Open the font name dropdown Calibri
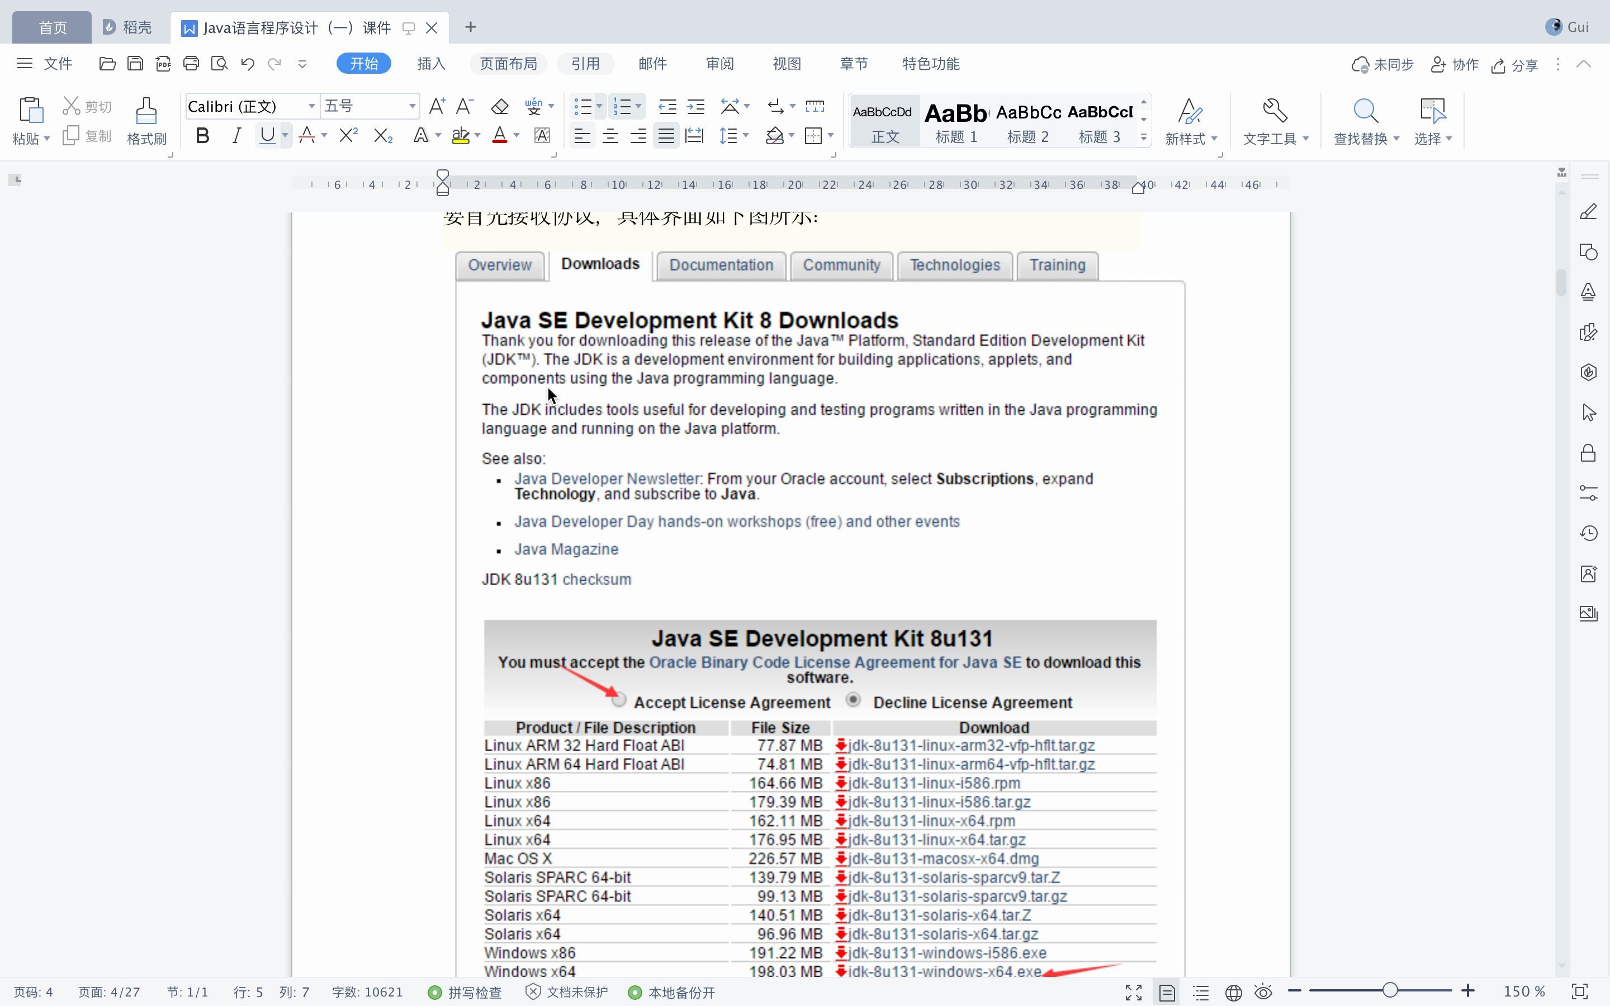This screenshot has width=1610, height=1006. (311, 106)
